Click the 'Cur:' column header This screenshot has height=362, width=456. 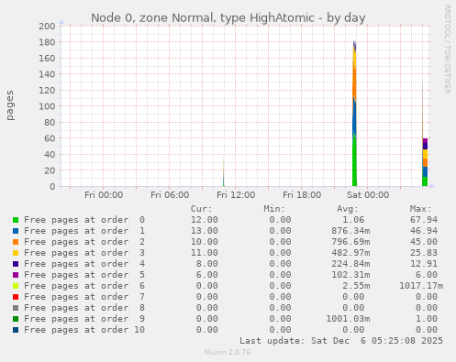tap(201, 209)
